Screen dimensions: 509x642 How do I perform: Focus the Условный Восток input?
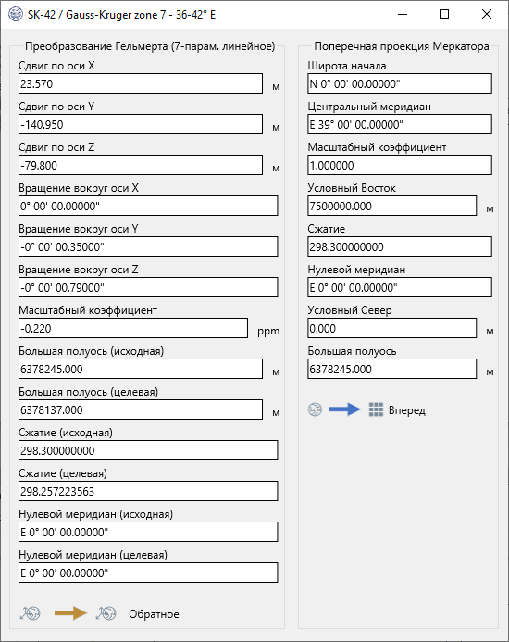(x=392, y=206)
